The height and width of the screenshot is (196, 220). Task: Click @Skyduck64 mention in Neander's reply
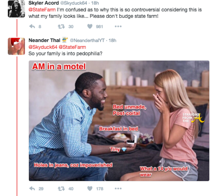(x=43, y=47)
